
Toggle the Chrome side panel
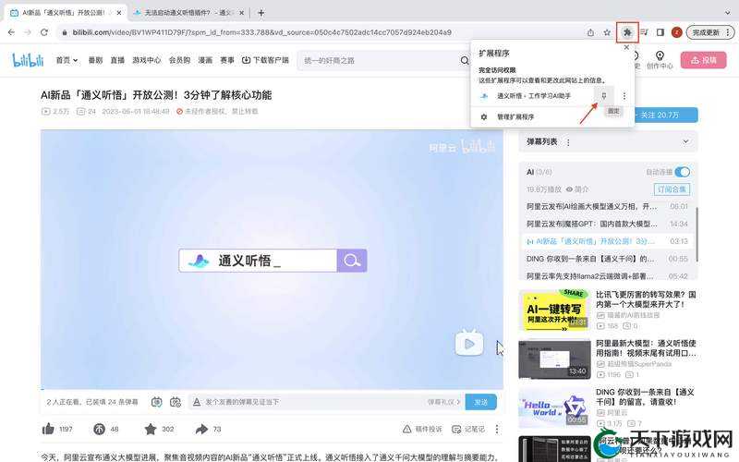pyautogui.click(x=660, y=32)
